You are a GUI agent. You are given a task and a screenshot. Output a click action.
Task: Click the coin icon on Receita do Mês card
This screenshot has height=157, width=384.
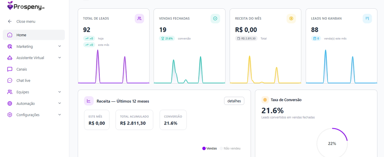coord(291,18)
